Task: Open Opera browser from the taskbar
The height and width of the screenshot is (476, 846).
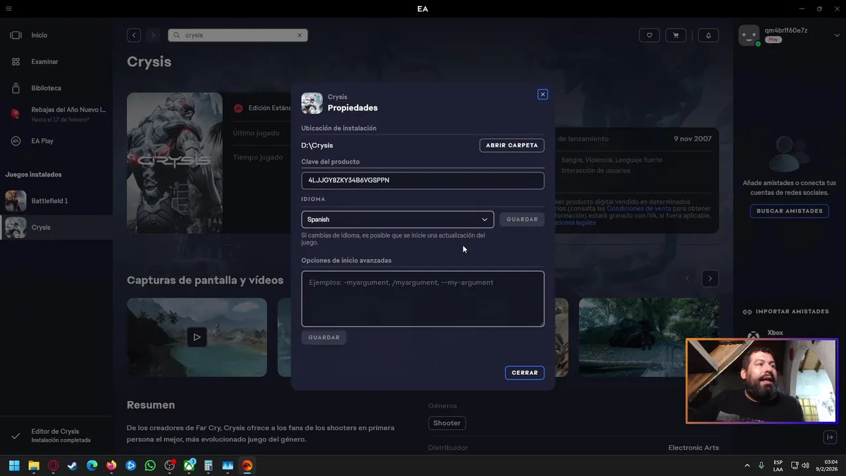Action: (54, 466)
